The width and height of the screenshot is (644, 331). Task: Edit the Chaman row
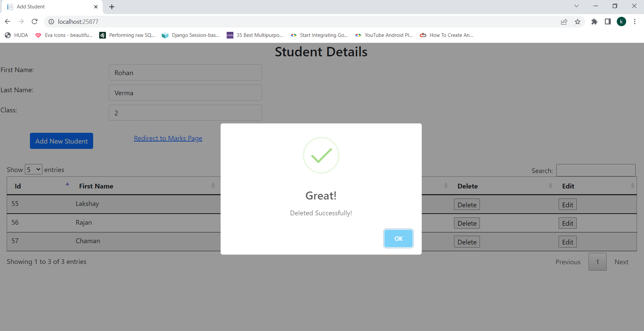pos(567,242)
